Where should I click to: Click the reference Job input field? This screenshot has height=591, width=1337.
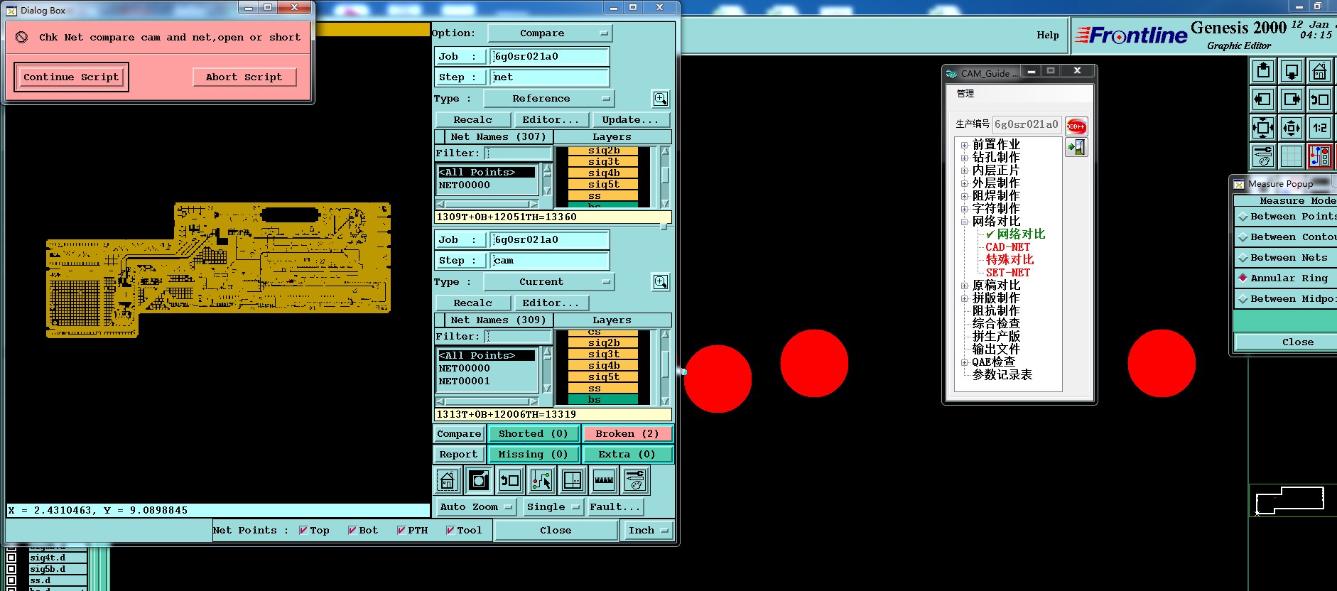pyautogui.click(x=551, y=57)
